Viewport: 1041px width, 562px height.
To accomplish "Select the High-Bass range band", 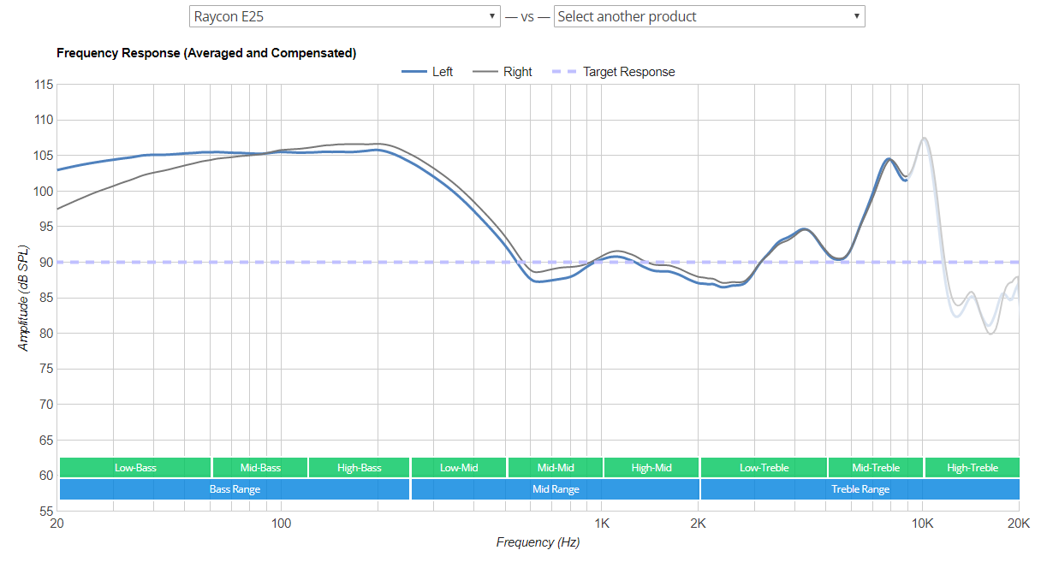I will click(360, 467).
